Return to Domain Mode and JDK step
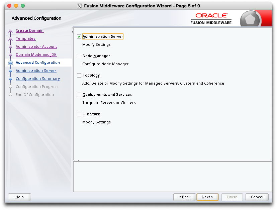This screenshot has height=210, width=277. [x=36, y=55]
